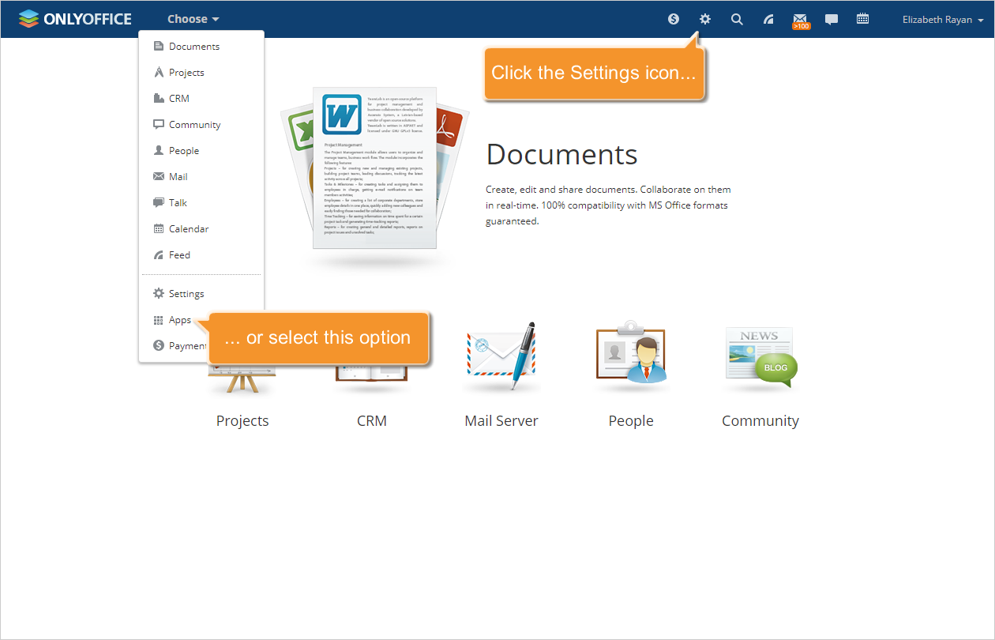Click the Mail Server module label
This screenshot has height=640, width=995.
point(501,421)
